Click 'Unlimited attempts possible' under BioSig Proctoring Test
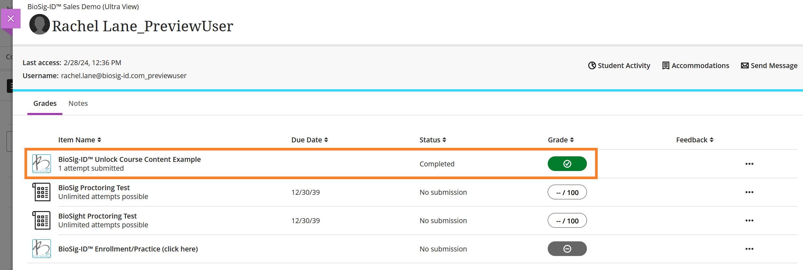The height and width of the screenshot is (270, 803). pyautogui.click(x=103, y=196)
